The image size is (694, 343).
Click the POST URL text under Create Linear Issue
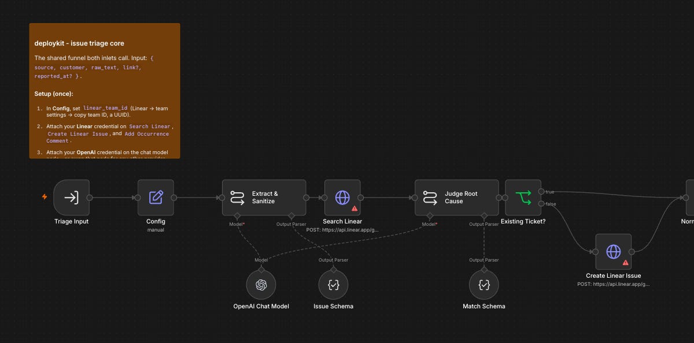coord(613,284)
